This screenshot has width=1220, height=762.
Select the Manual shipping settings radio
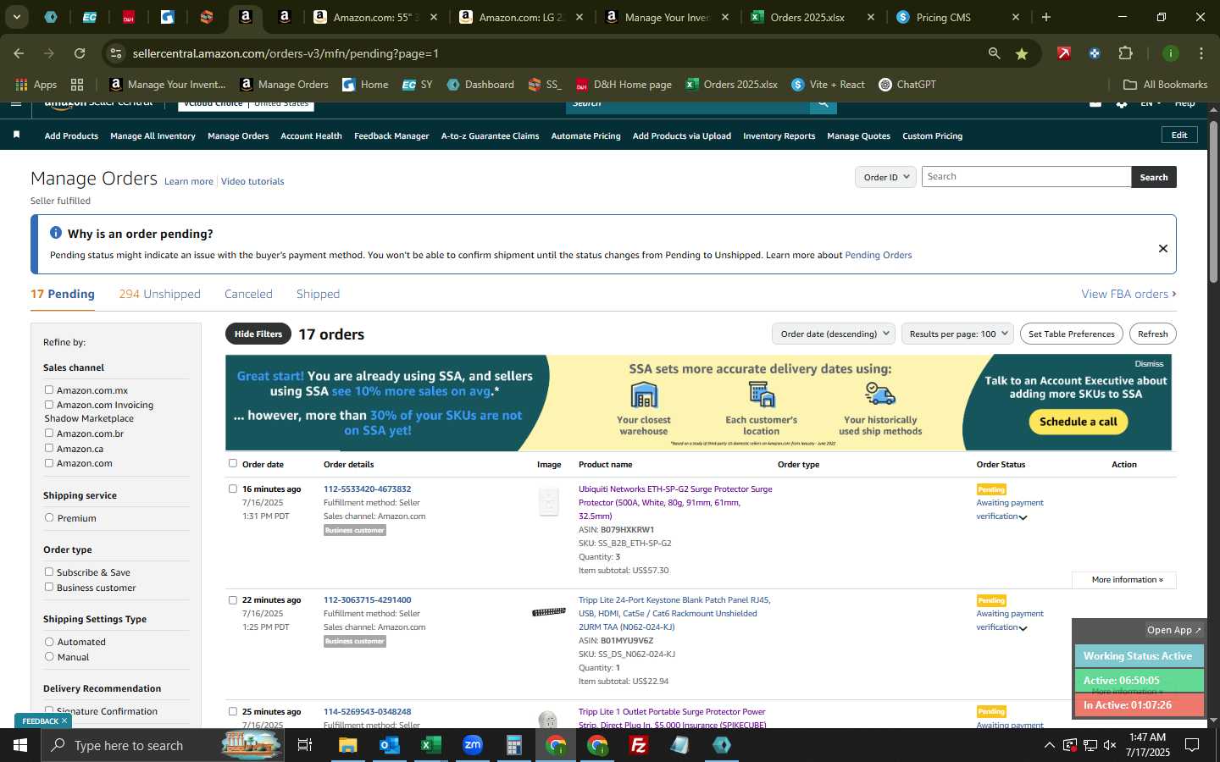click(x=49, y=656)
